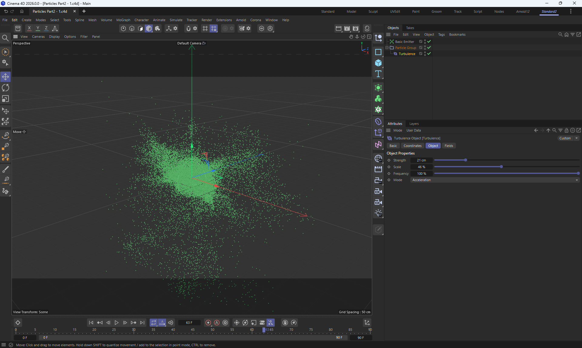Open the Simulate menu
This screenshot has width=582, height=348.
tap(176, 20)
